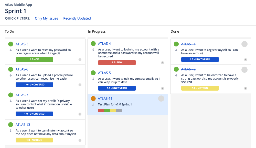The height and width of the screenshot is (148, 256).
Task: Click the red 1.0 - NOK status label
Action: click(117, 63)
